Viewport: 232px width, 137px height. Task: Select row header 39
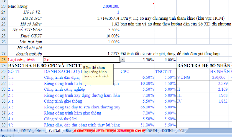(x=4, y=125)
